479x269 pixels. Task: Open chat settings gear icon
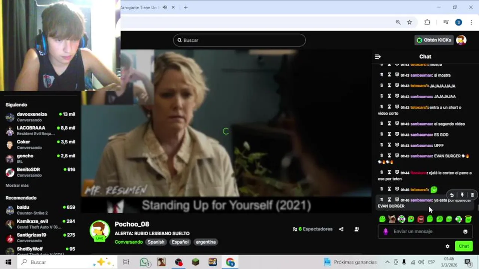pos(447,246)
